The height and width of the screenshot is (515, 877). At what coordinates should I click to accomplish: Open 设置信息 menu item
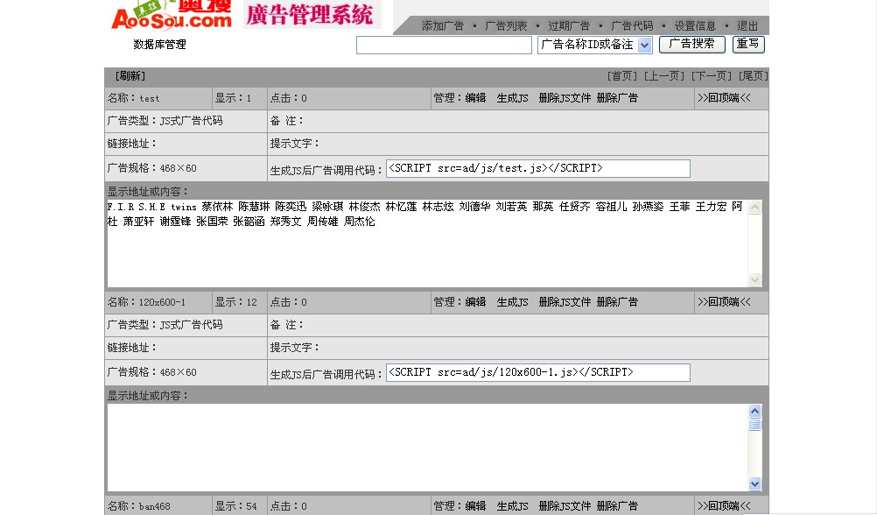(x=695, y=25)
